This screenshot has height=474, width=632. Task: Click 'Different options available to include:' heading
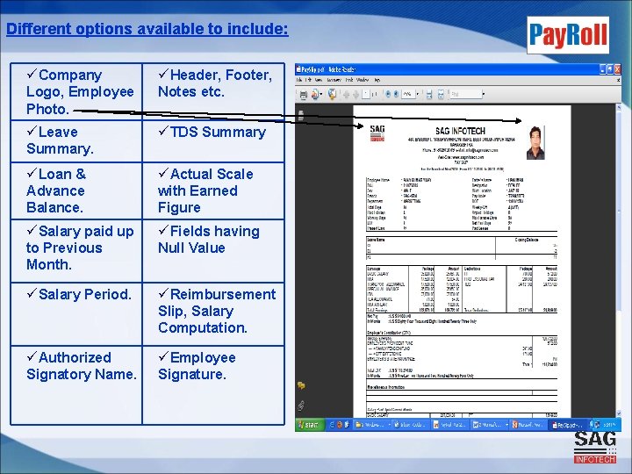(x=147, y=29)
